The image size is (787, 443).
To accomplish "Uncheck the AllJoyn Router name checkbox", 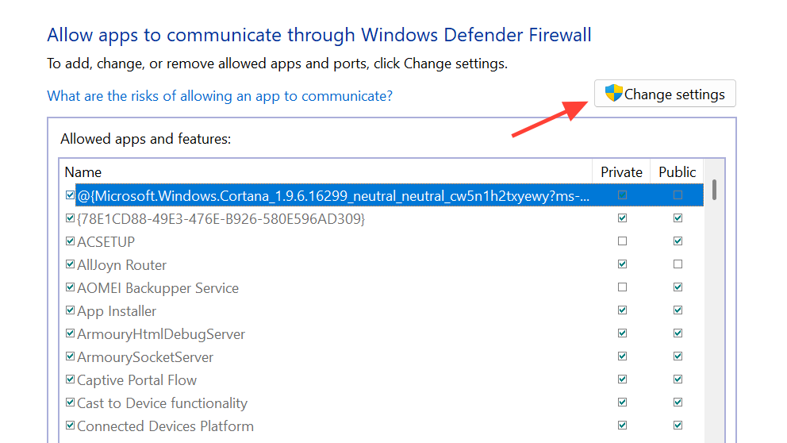I will [71, 264].
